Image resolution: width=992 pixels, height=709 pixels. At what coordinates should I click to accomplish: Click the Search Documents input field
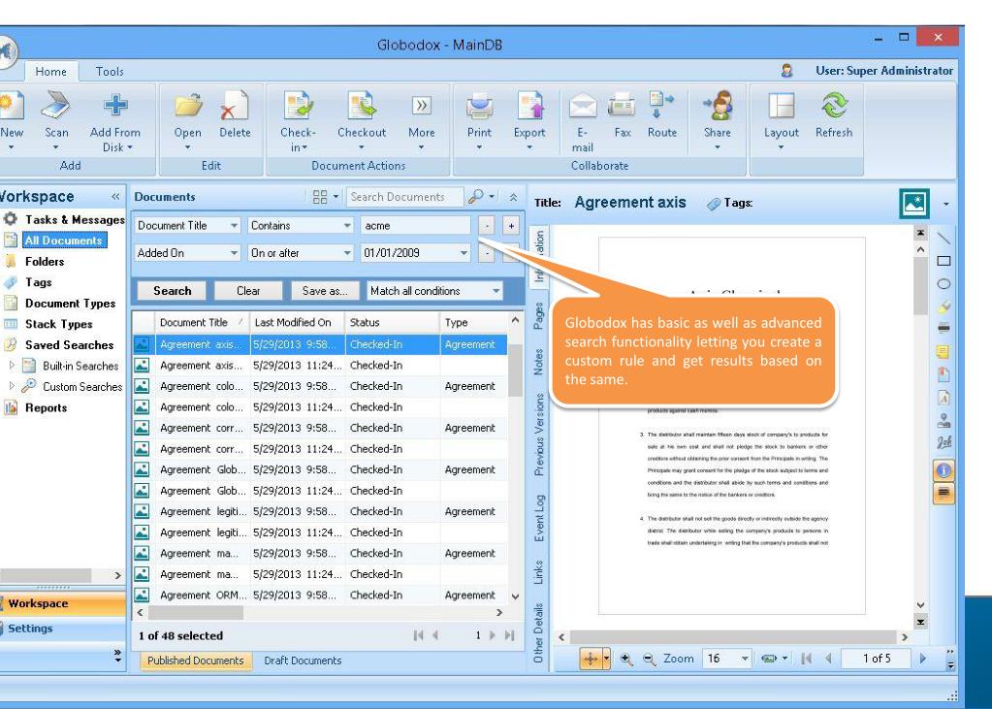[x=404, y=197]
